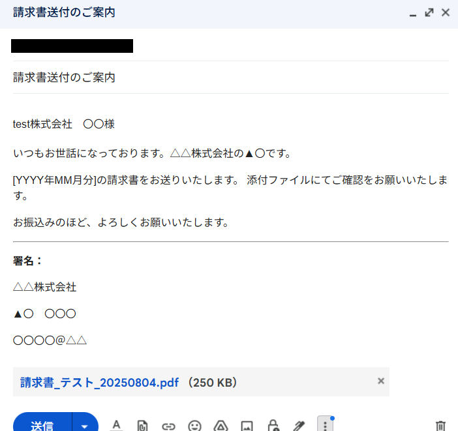Toggle confidential mode lock icon

[x=273, y=425]
